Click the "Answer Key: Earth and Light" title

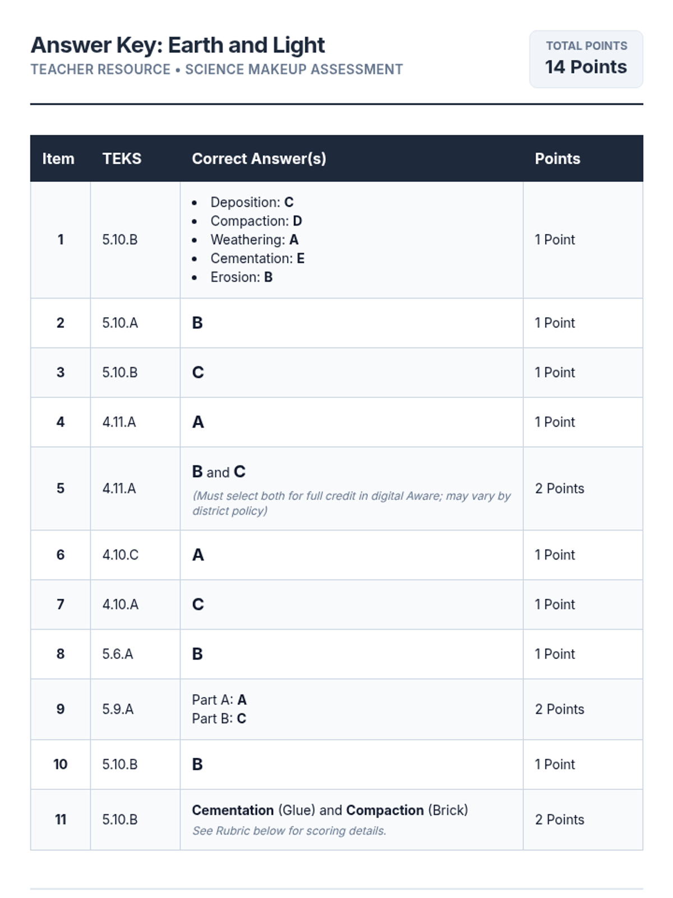click(x=178, y=45)
